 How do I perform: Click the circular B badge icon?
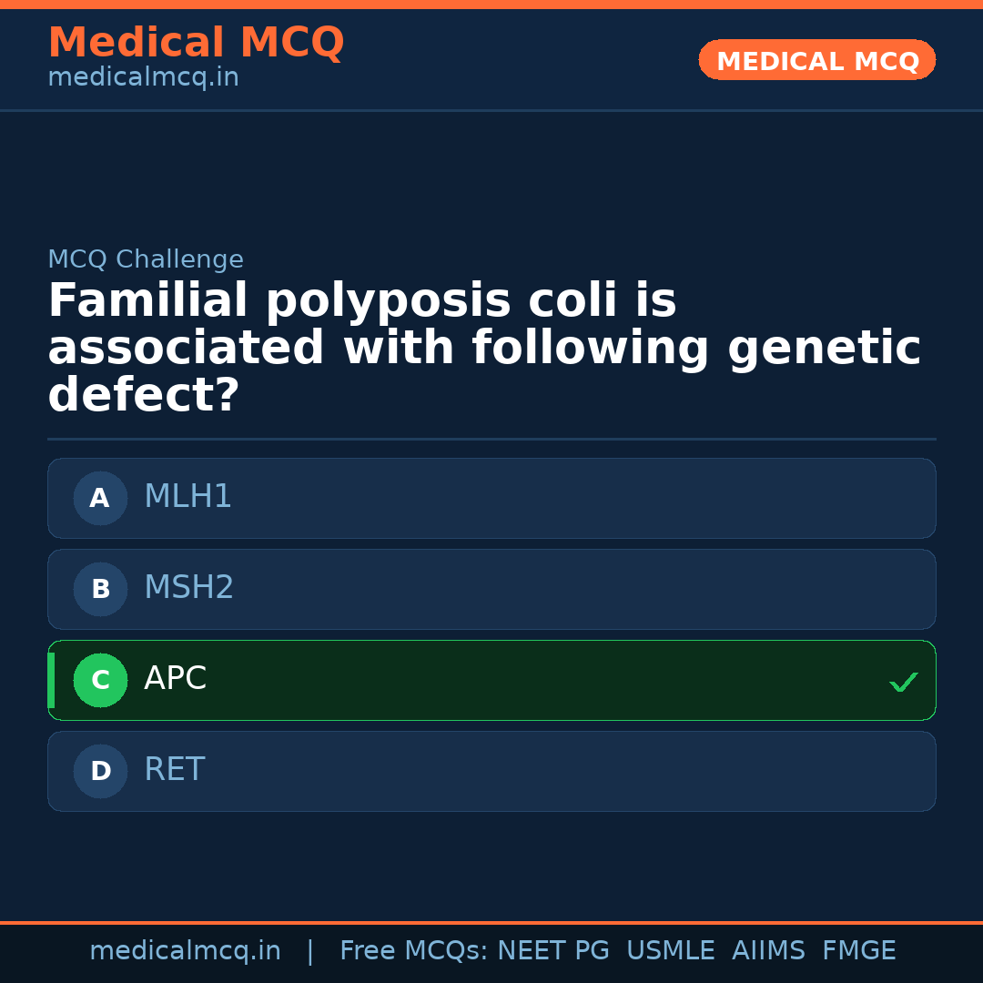coord(100,589)
